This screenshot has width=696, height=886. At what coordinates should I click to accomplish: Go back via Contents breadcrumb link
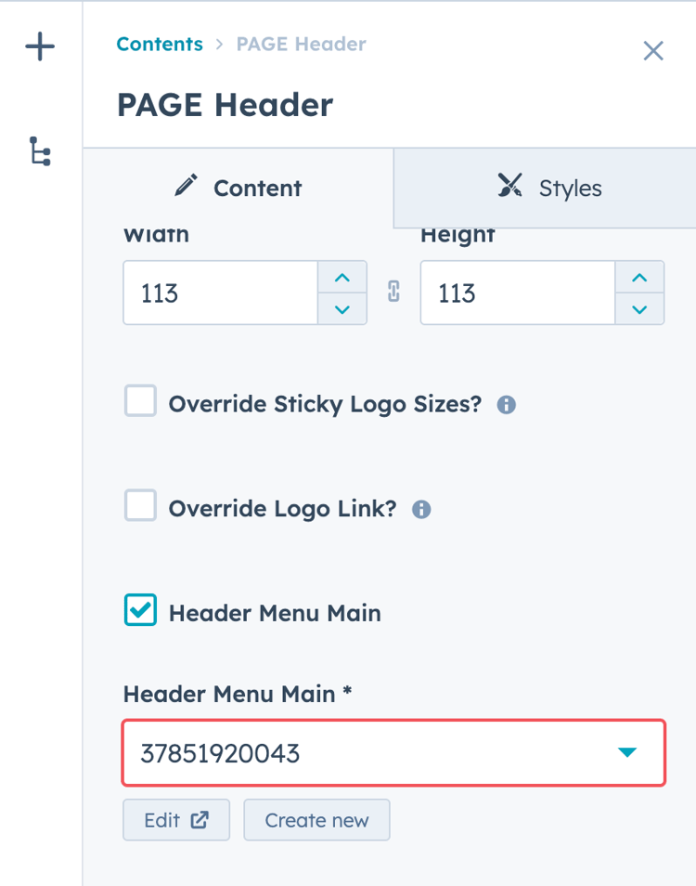pyautogui.click(x=160, y=44)
